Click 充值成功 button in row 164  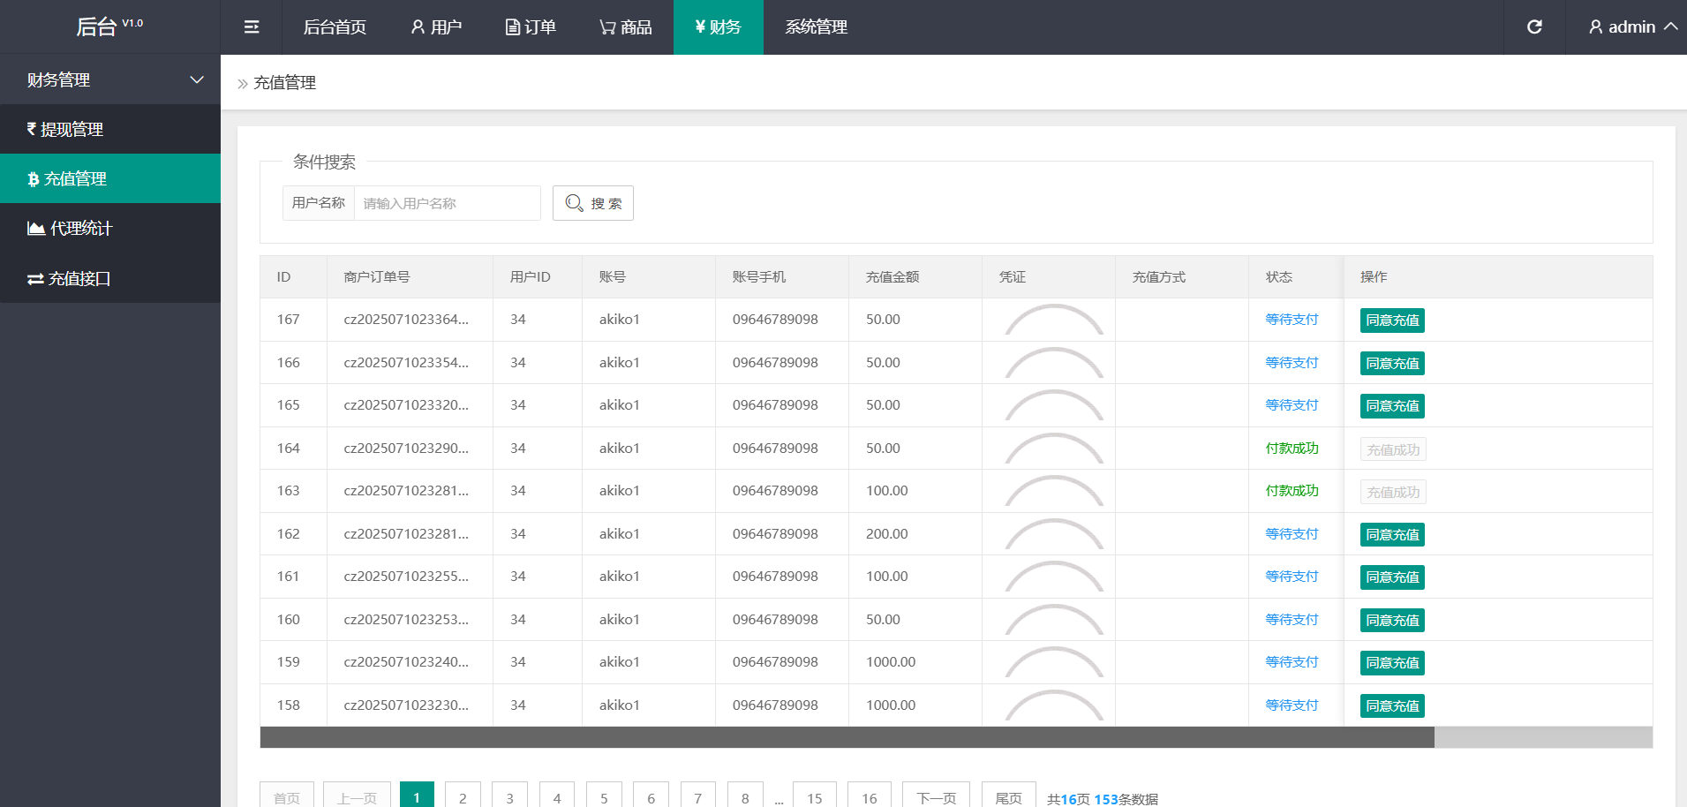pyautogui.click(x=1393, y=449)
